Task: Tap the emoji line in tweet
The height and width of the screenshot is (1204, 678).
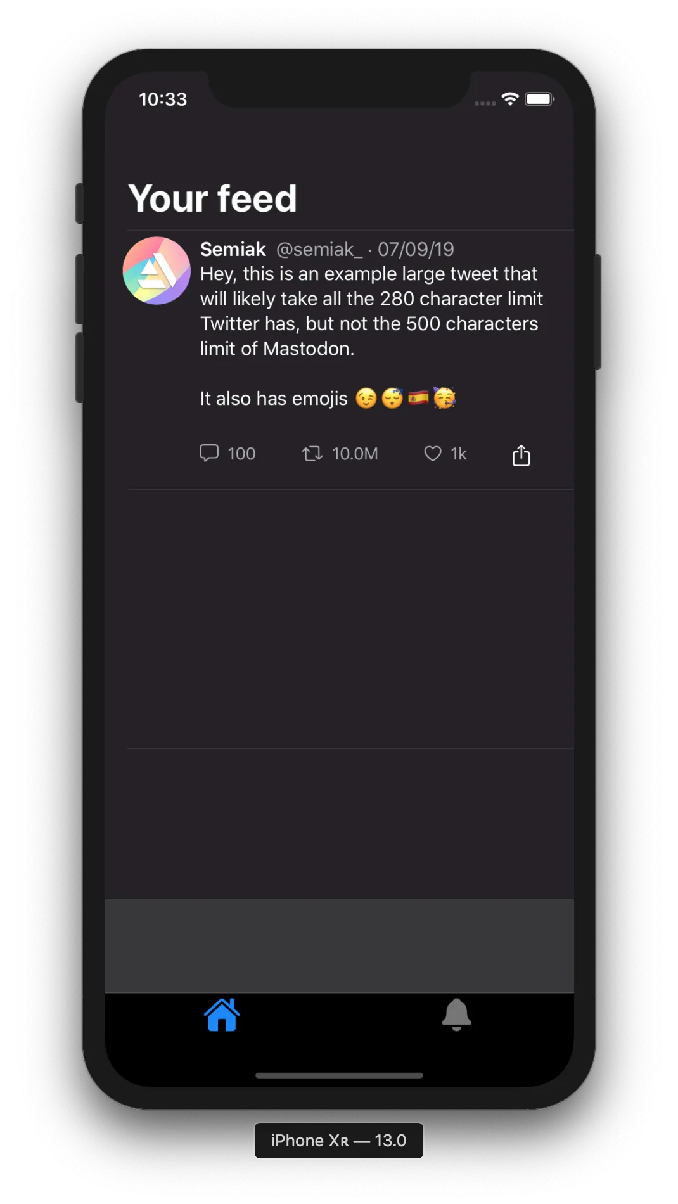Action: (x=328, y=398)
